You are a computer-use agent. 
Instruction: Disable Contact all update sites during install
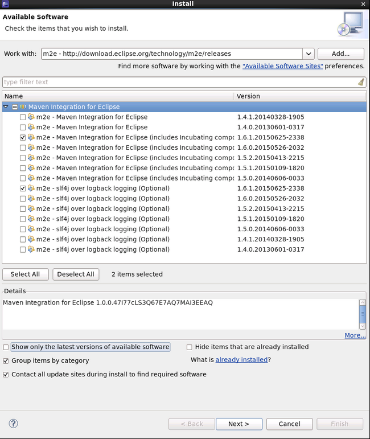pos(6,375)
